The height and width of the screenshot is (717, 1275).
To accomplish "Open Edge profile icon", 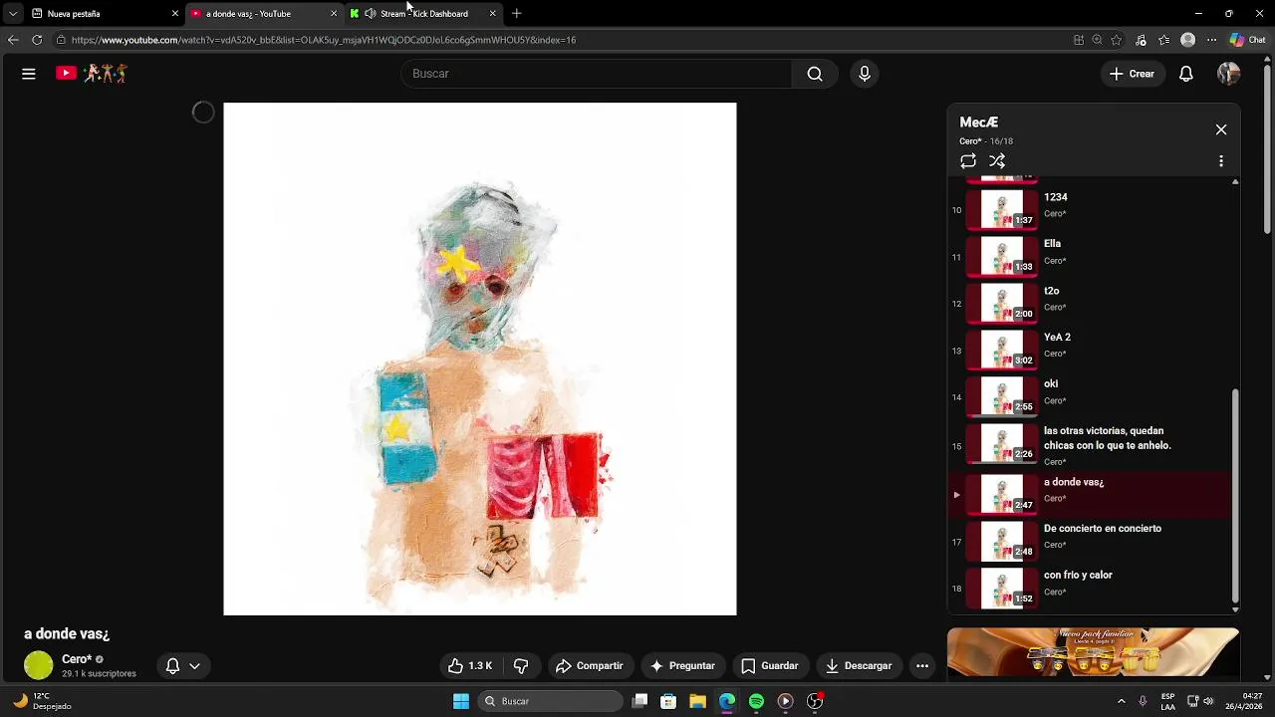I will click(1187, 40).
